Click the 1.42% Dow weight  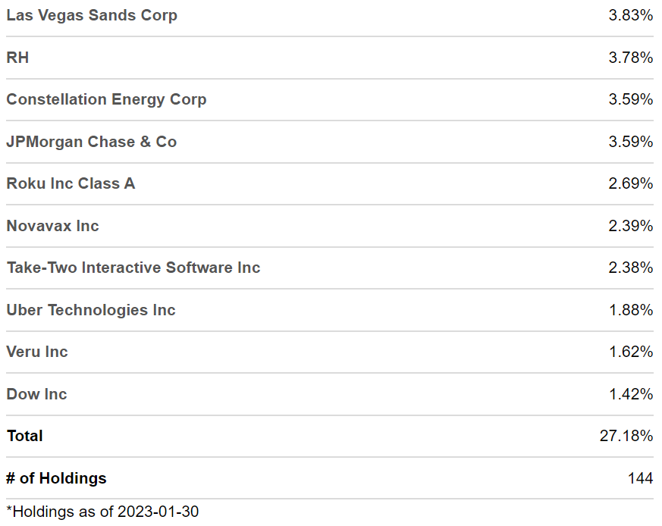pos(630,394)
